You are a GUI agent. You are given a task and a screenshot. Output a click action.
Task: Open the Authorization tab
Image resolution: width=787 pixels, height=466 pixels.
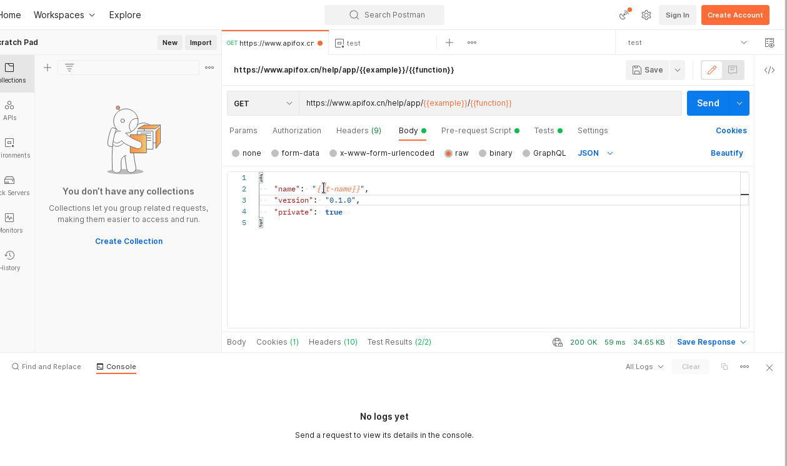[x=297, y=131]
